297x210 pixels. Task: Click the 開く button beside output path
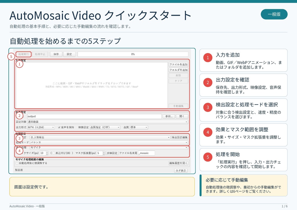pos(182,116)
